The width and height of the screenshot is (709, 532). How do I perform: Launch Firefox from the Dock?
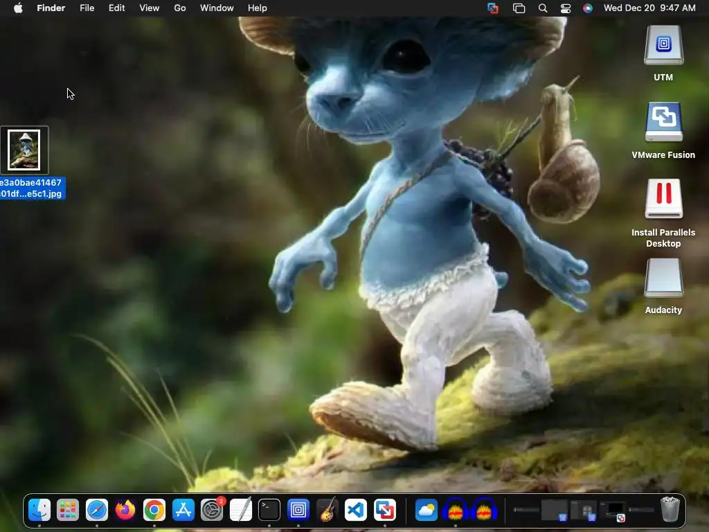pos(125,510)
